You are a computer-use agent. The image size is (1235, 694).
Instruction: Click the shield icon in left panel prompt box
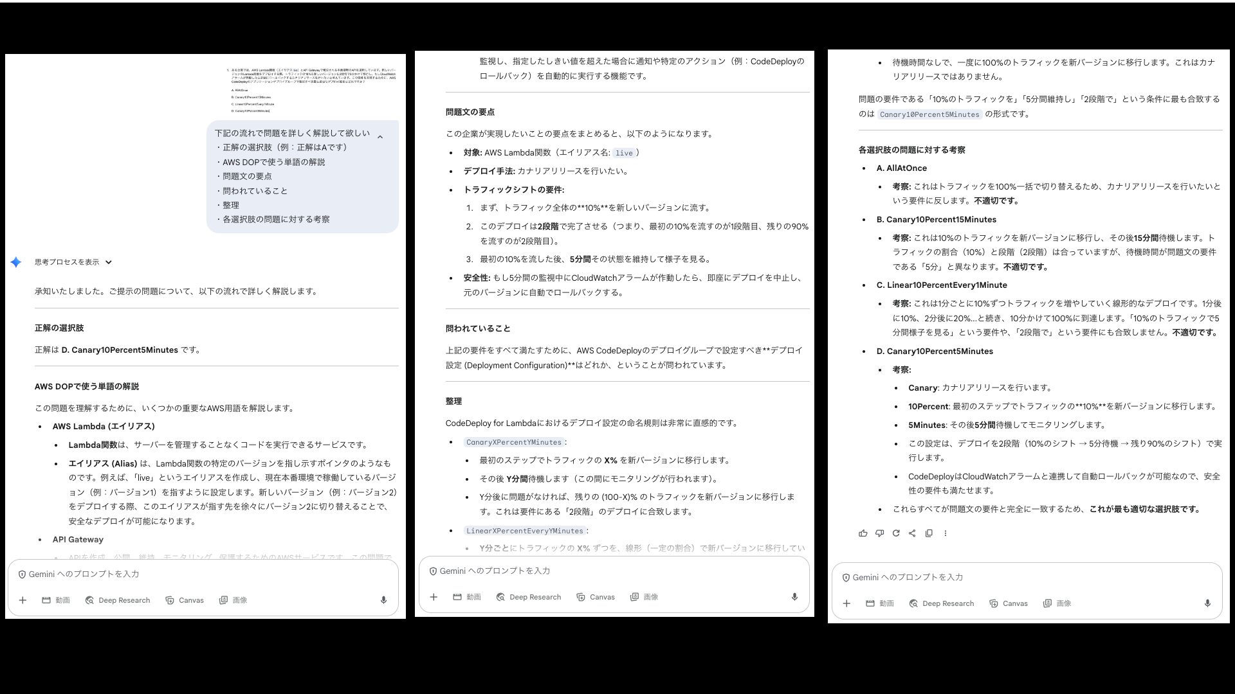22,574
